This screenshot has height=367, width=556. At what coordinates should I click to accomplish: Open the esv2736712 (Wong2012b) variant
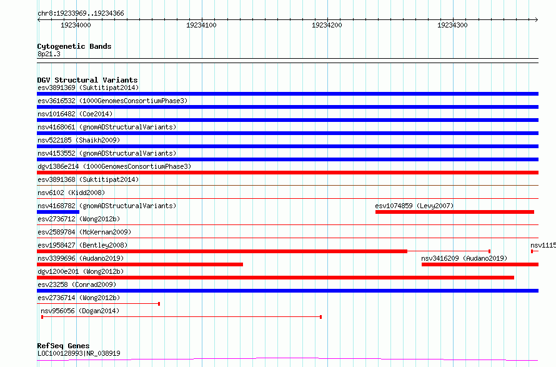point(79,219)
